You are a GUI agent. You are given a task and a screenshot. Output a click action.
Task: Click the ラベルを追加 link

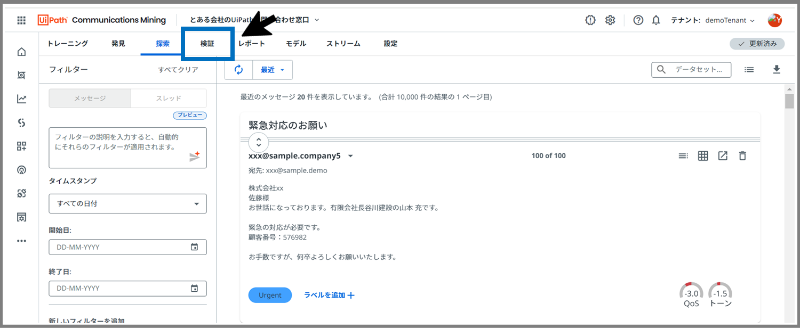329,295
